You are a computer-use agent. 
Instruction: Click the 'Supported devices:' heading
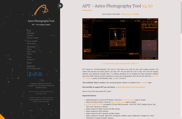[x=89, y=96]
